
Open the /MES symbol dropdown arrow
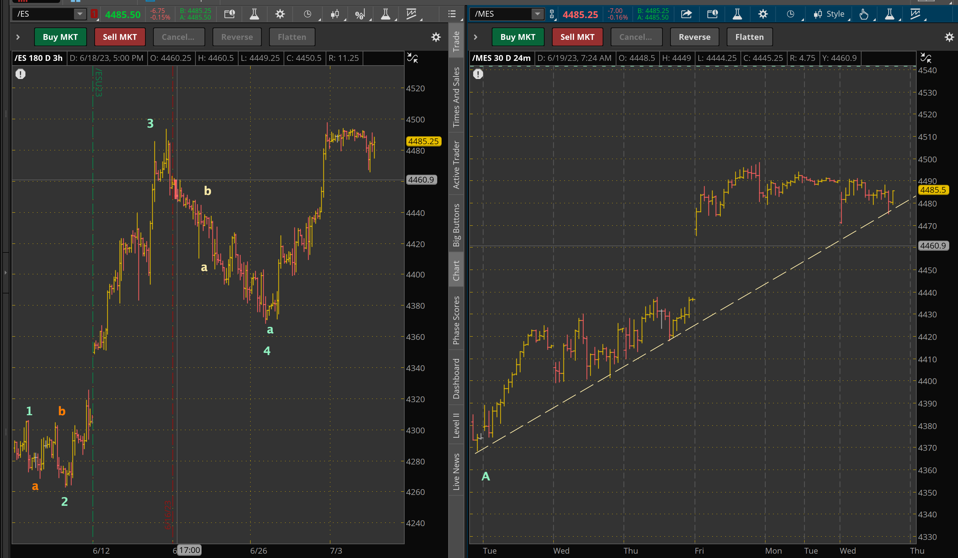tap(537, 14)
